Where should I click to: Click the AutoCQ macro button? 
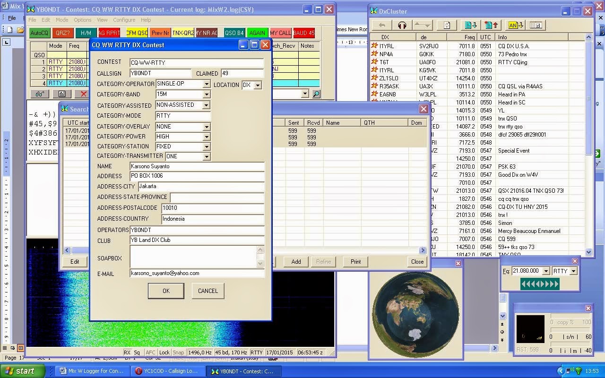(40, 33)
